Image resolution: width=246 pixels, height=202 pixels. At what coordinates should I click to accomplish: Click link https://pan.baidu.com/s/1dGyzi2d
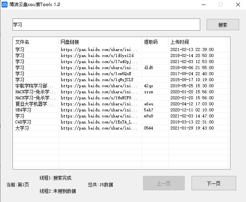click(97, 56)
